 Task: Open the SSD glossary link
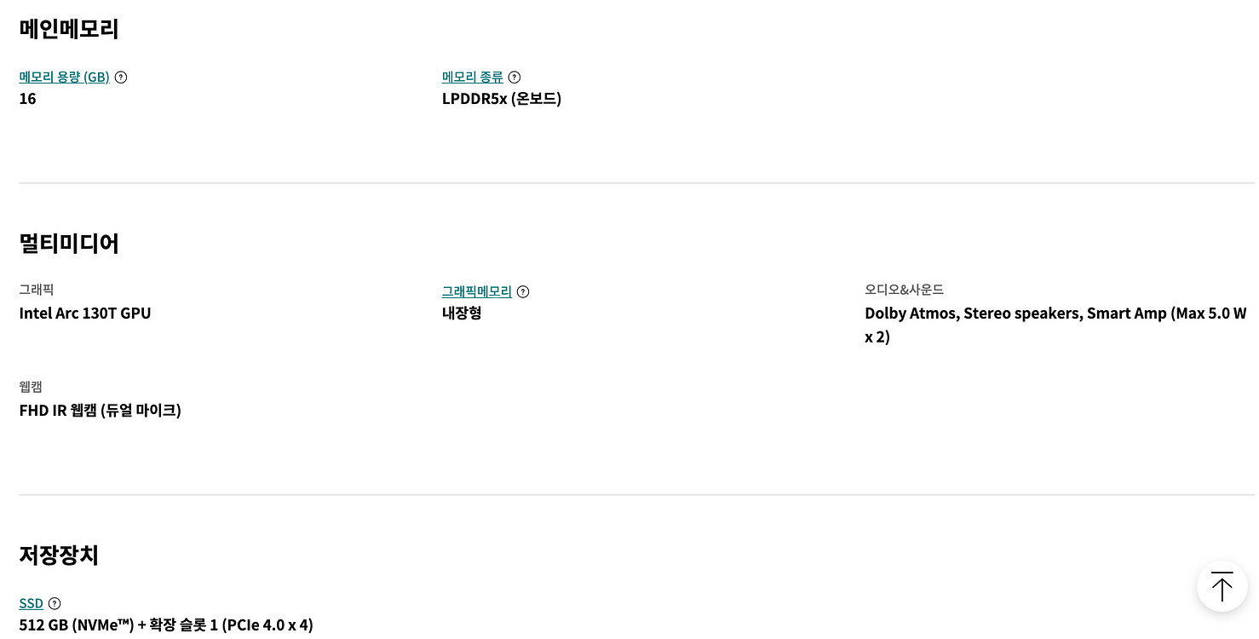tap(32, 604)
